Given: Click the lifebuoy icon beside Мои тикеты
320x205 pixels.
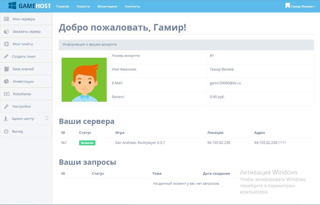Looking at the screenshot, I should 6,44.
